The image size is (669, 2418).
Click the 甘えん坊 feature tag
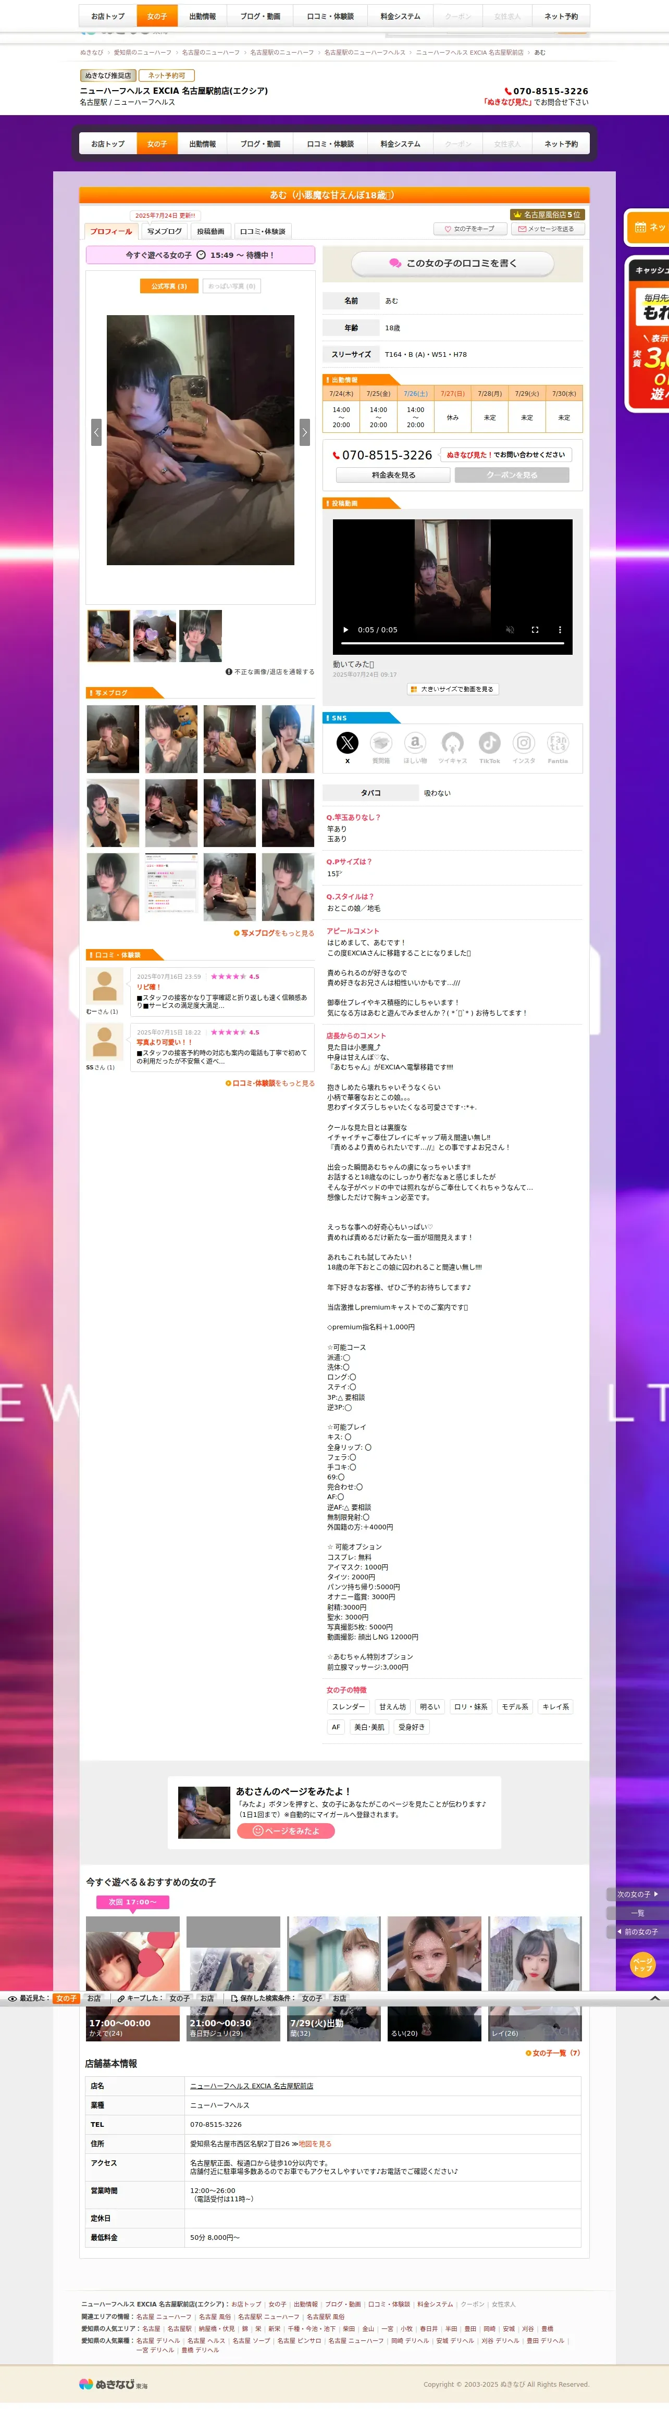tap(392, 1706)
